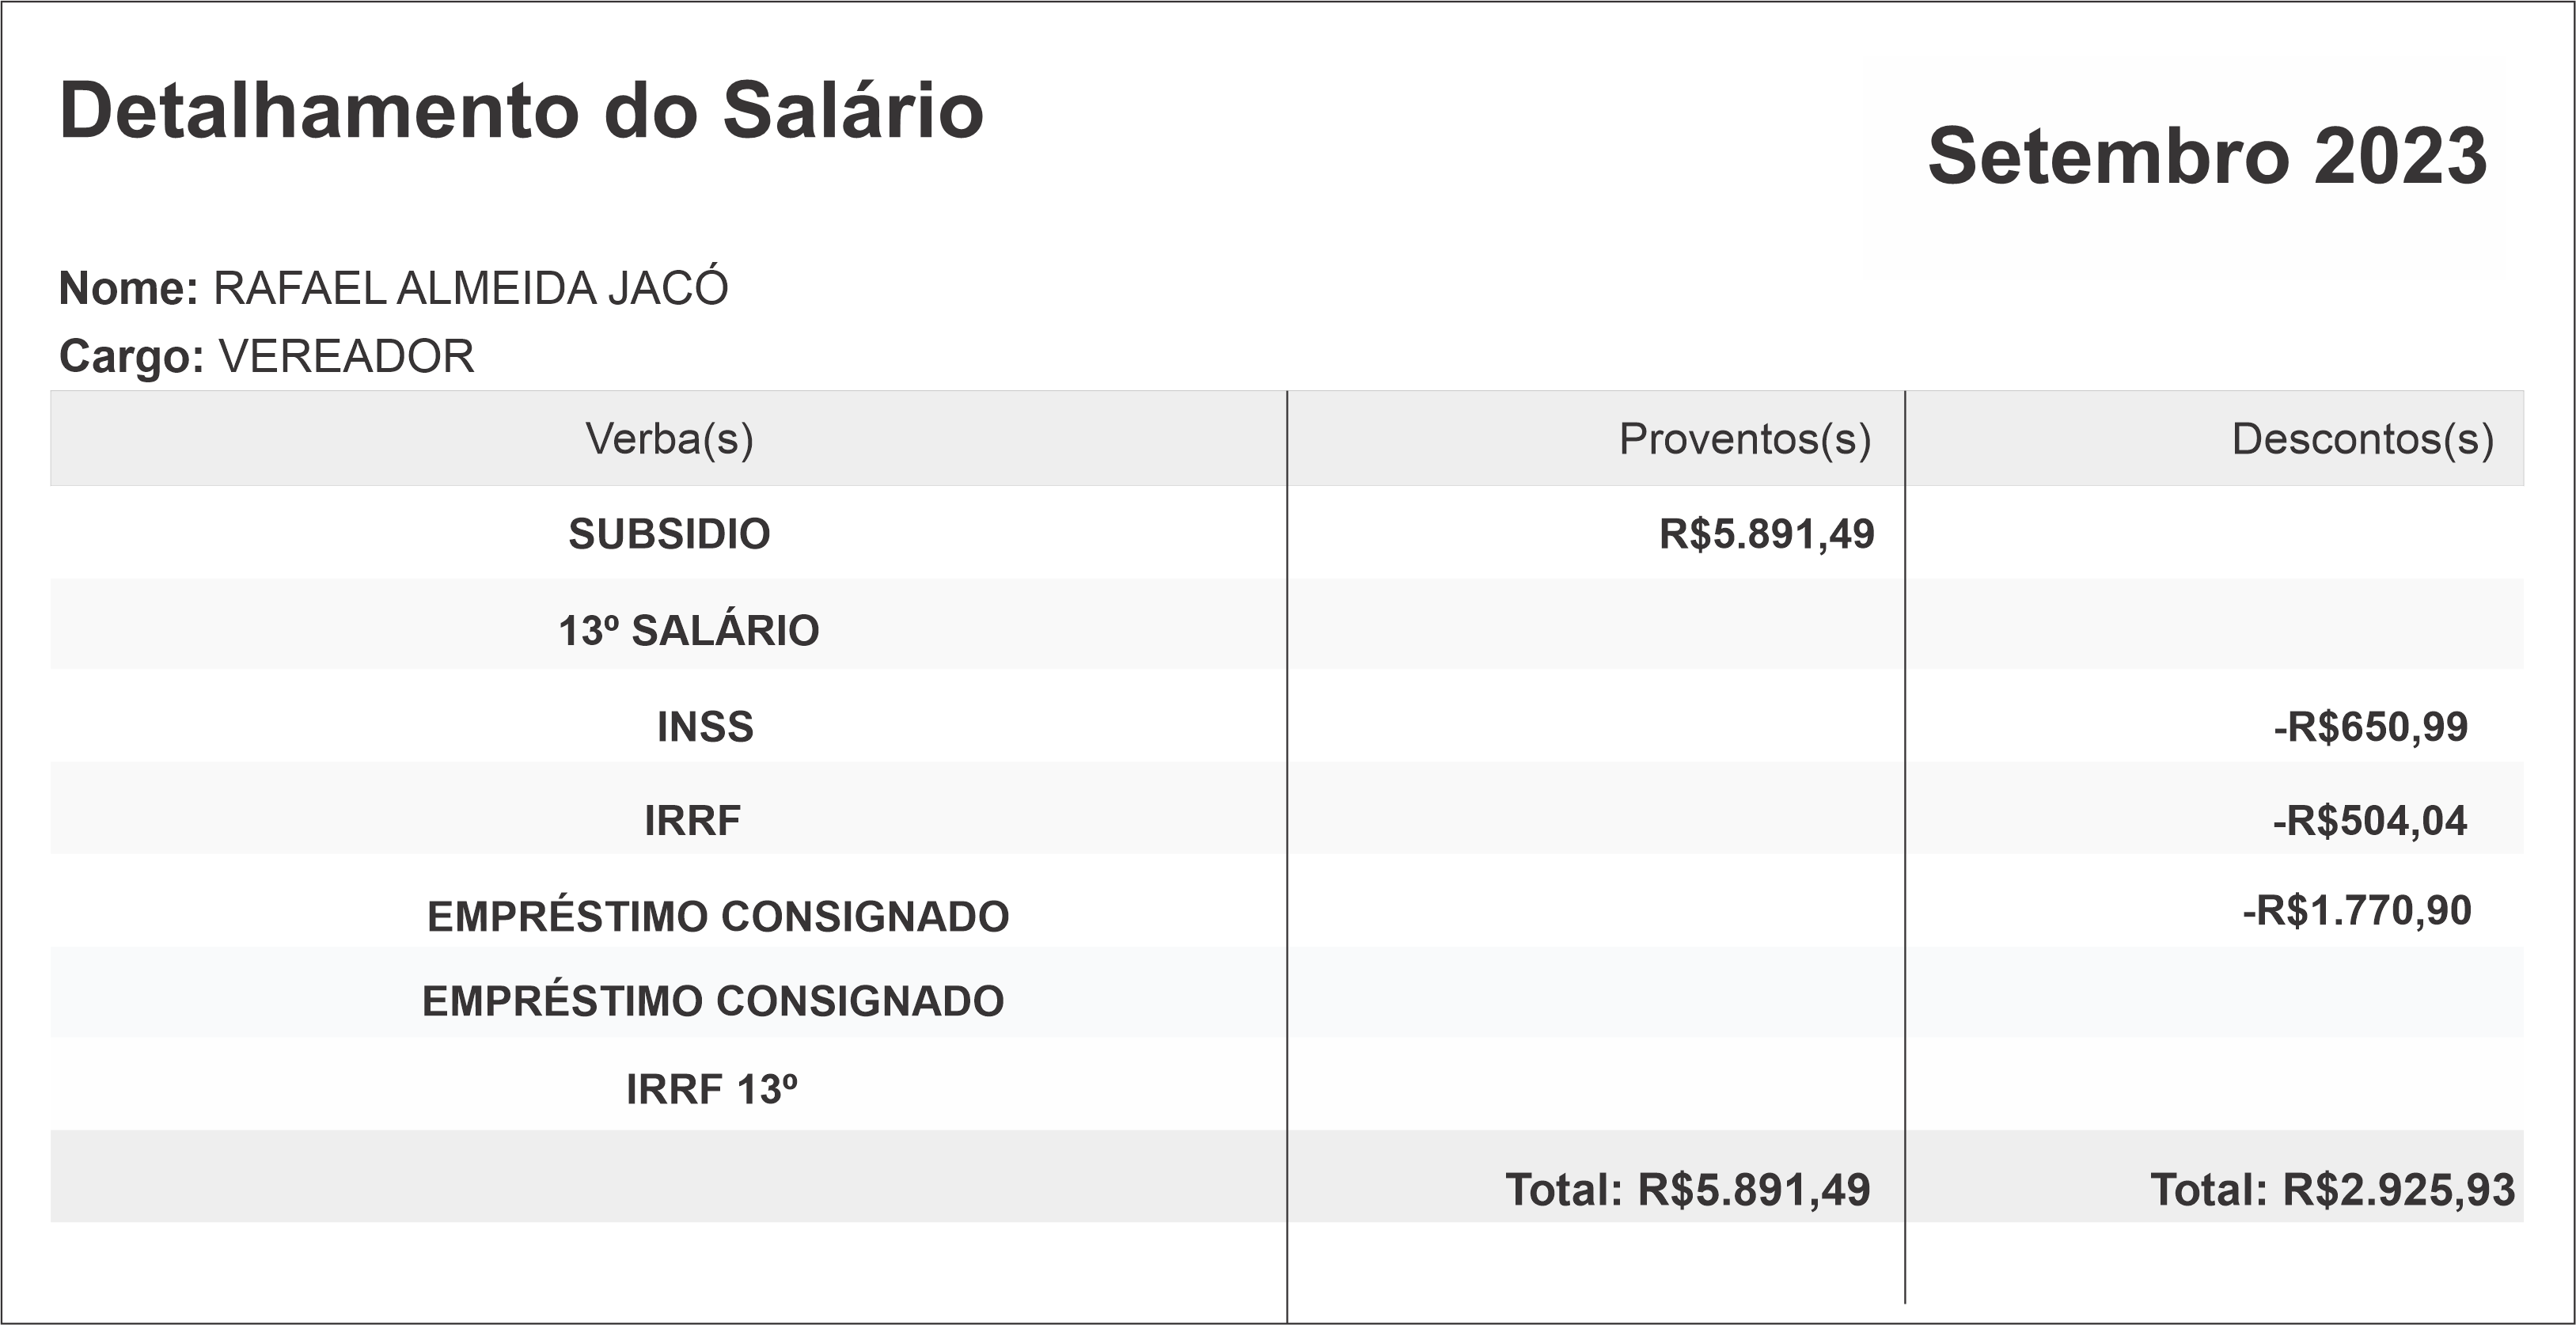The height and width of the screenshot is (1325, 2576).
Task: Click the IRRF 13º row label
Action: [x=711, y=1090]
